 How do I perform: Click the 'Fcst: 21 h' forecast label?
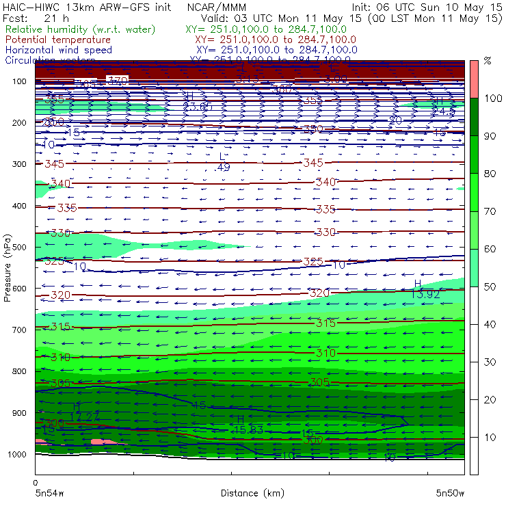[x=36, y=18]
